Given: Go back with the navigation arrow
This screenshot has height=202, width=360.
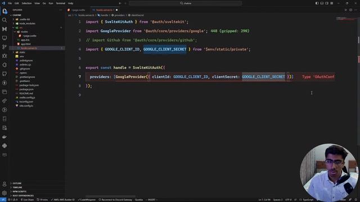Looking at the screenshot, I should pyautogui.click(x=120, y=3).
